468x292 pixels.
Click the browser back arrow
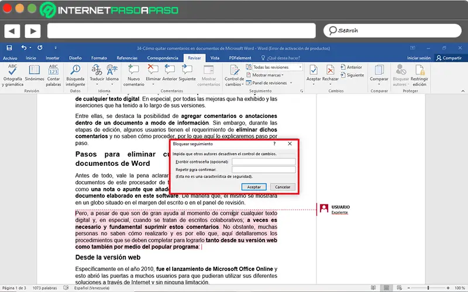click(x=12, y=31)
